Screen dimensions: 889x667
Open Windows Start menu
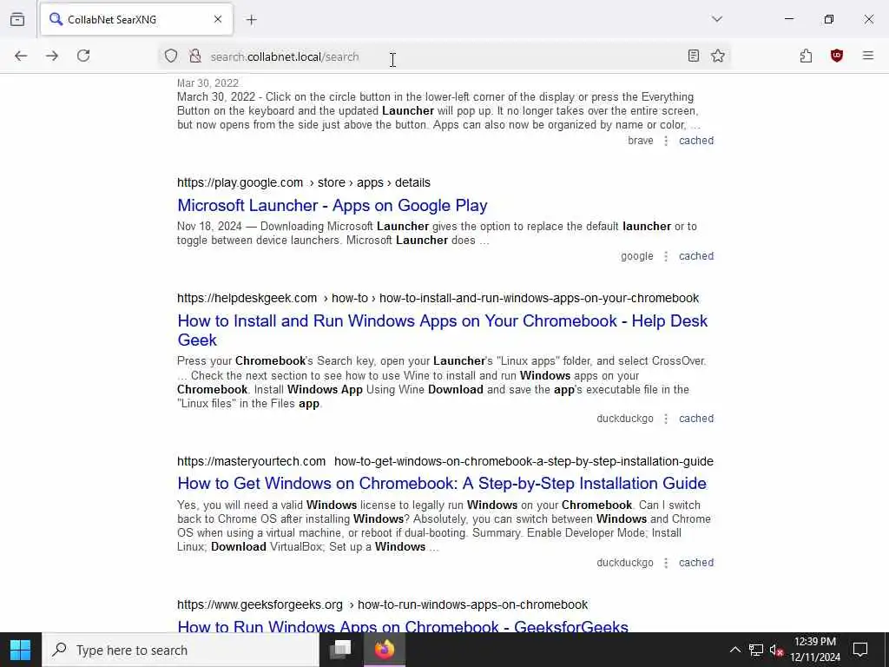21,650
